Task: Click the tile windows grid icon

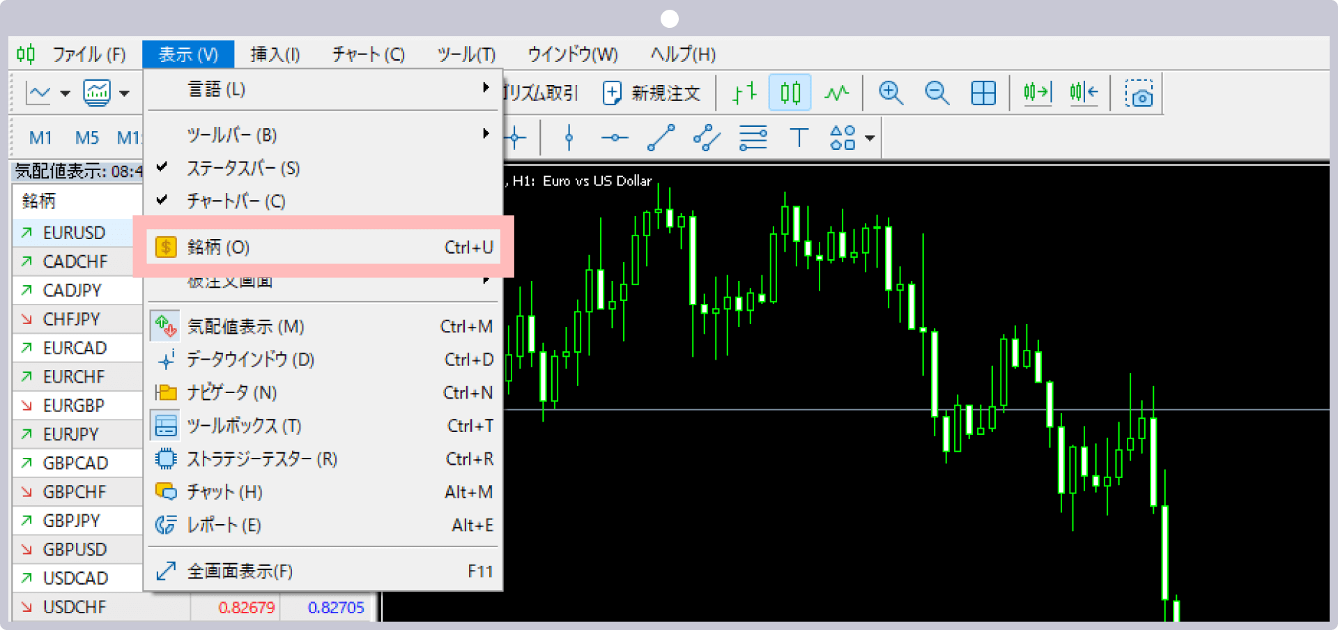Action: [x=983, y=93]
